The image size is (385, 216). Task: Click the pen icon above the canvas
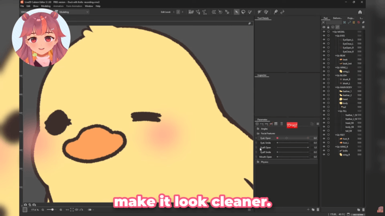(250, 23)
